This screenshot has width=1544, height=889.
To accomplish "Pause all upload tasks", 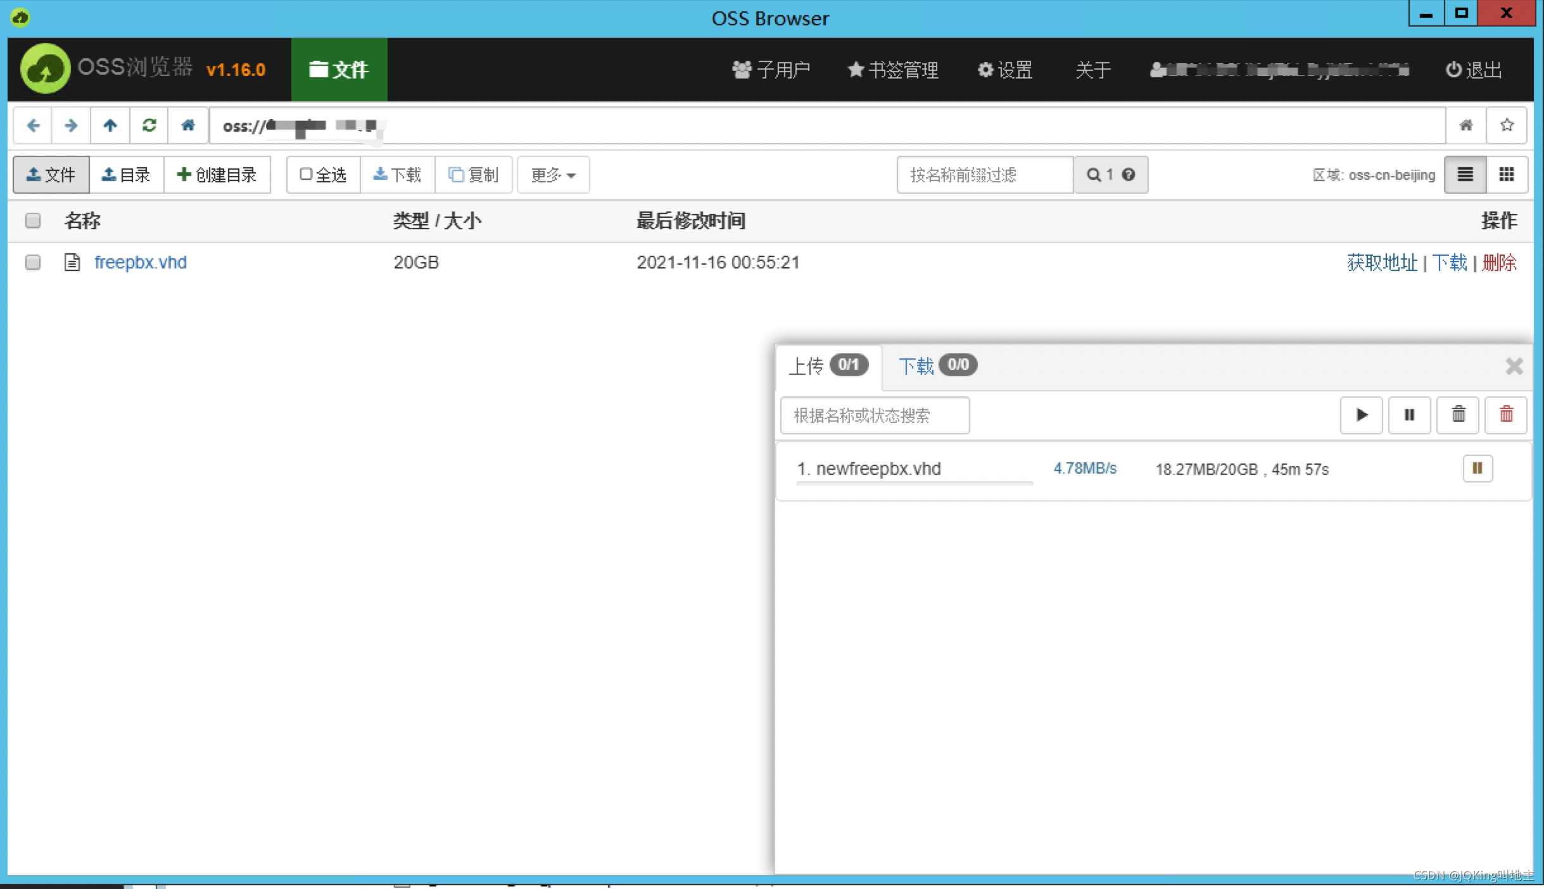I will click(x=1409, y=415).
